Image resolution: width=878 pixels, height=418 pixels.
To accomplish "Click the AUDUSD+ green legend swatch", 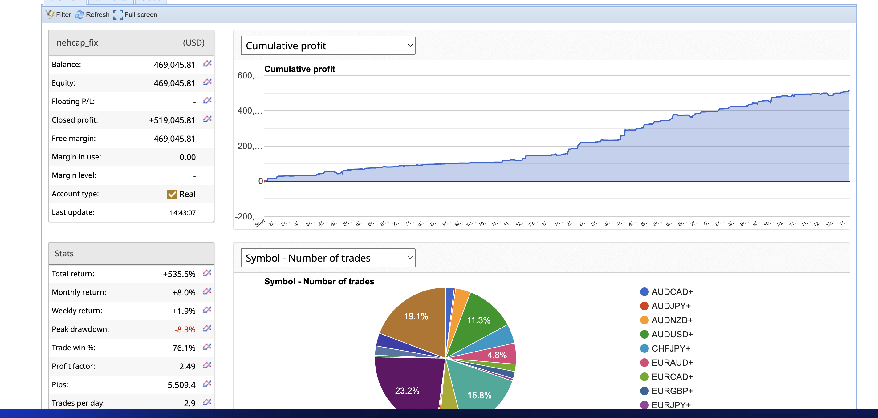I will (x=644, y=334).
